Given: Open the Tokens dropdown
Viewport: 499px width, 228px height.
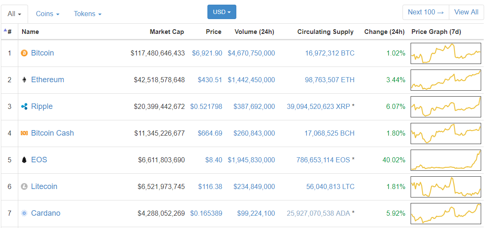Looking at the screenshot, I should (x=88, y=14).
